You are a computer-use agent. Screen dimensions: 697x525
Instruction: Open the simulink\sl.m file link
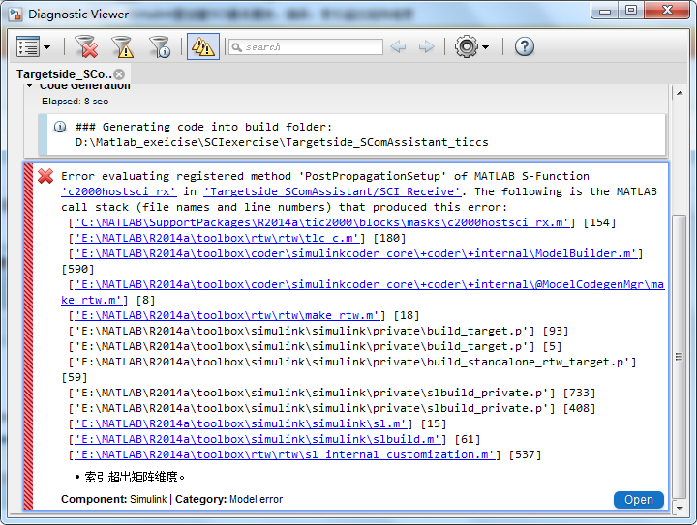pos(240,423)
